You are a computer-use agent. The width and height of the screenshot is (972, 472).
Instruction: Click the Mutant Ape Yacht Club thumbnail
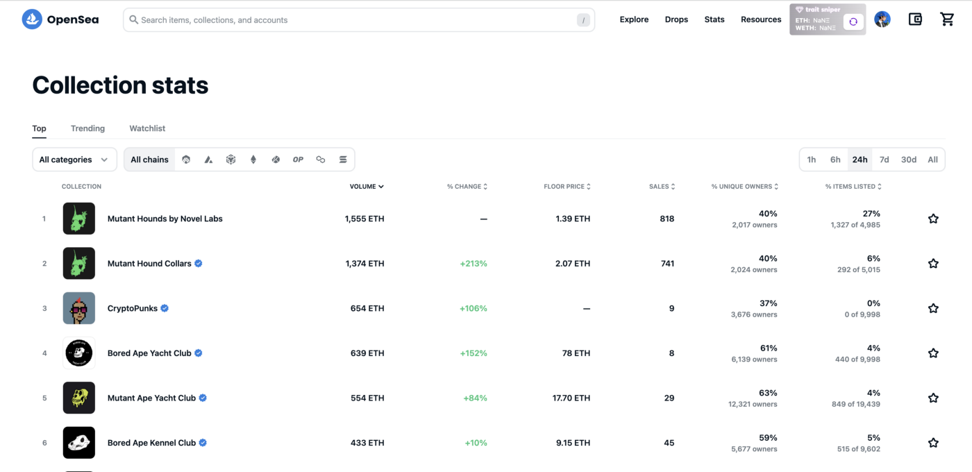click(79, 398)
